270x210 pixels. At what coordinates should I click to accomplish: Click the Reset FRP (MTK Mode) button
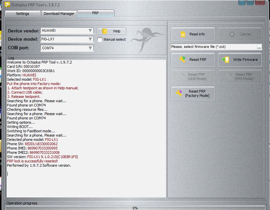point(240,77)
